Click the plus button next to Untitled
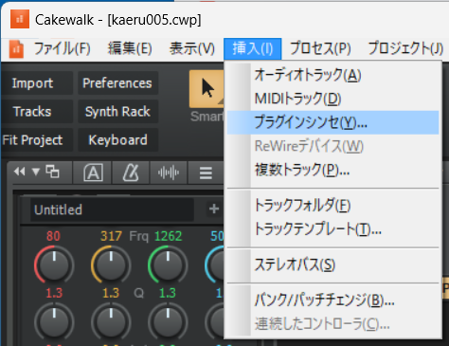Screen dimensions: 449x346 [x=214, y=209]
